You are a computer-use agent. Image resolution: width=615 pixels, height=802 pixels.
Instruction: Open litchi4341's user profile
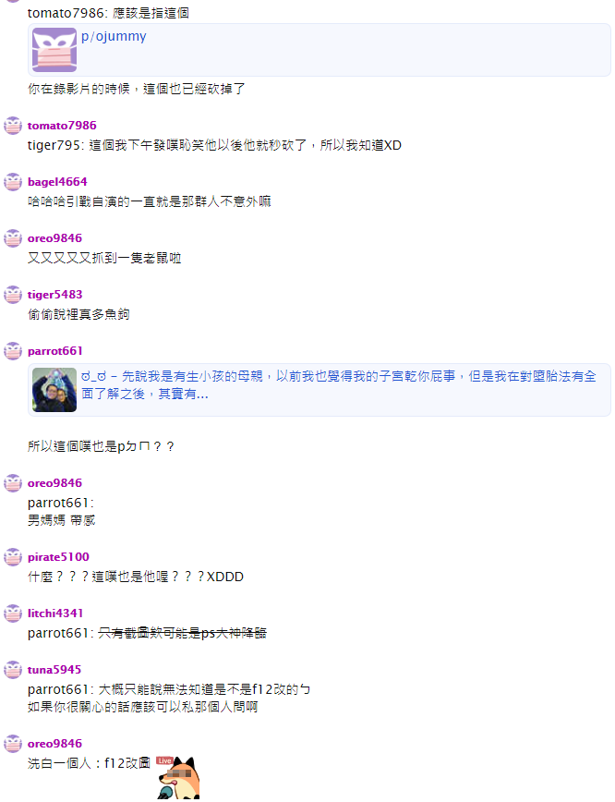coord(55,613)
